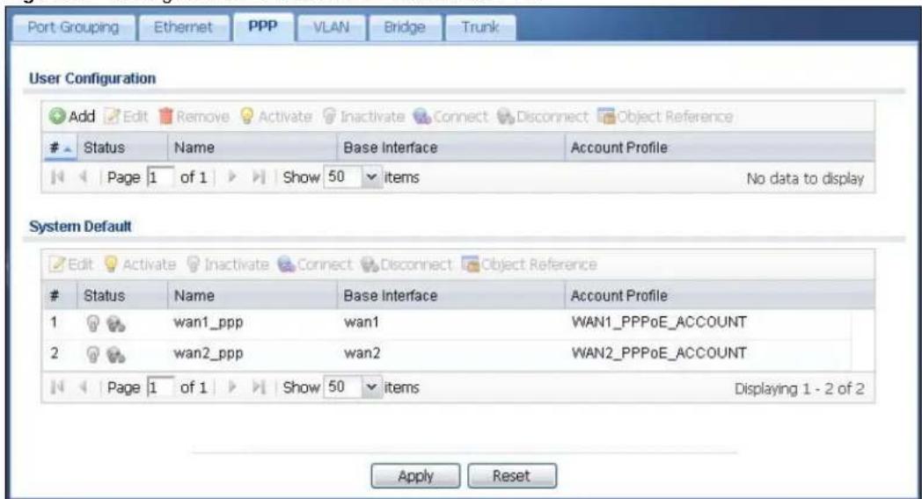This screenshot has height=499, width=922.
Task: Click Base Interface header in System Default
Action: click(x=451, y=295)
